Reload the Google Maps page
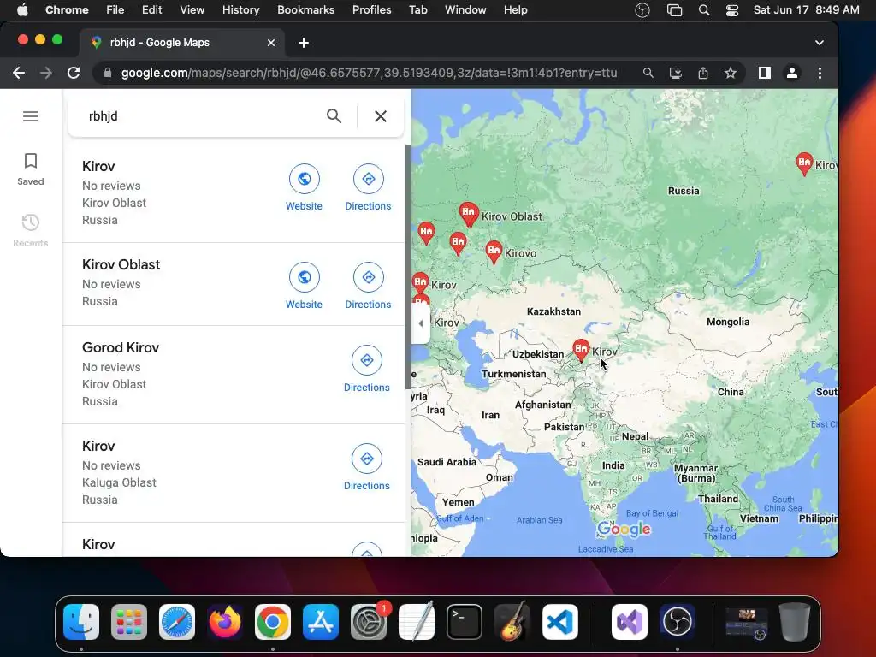 coord(74,73)
